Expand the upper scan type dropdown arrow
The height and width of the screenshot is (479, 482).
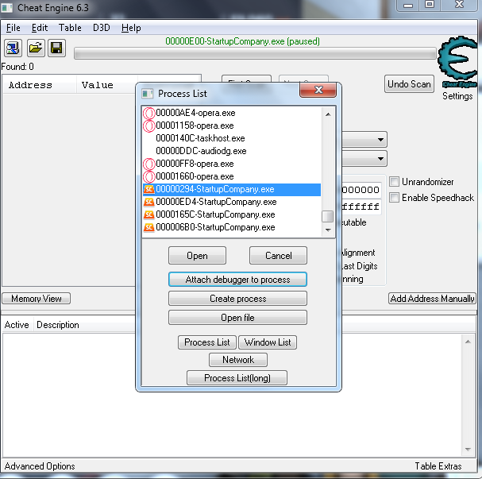[380, 141]
